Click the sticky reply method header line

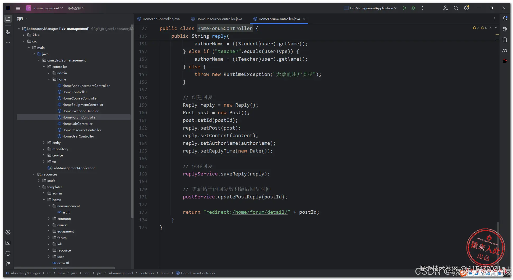[200, 36]
